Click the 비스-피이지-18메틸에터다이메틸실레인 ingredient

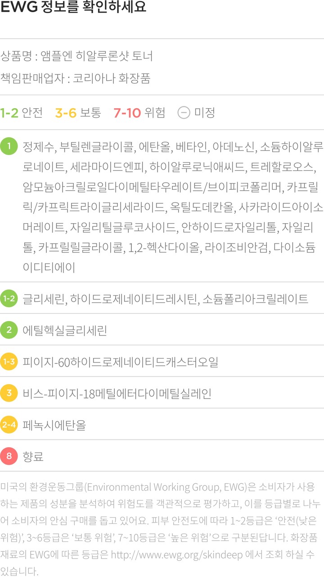117,393
